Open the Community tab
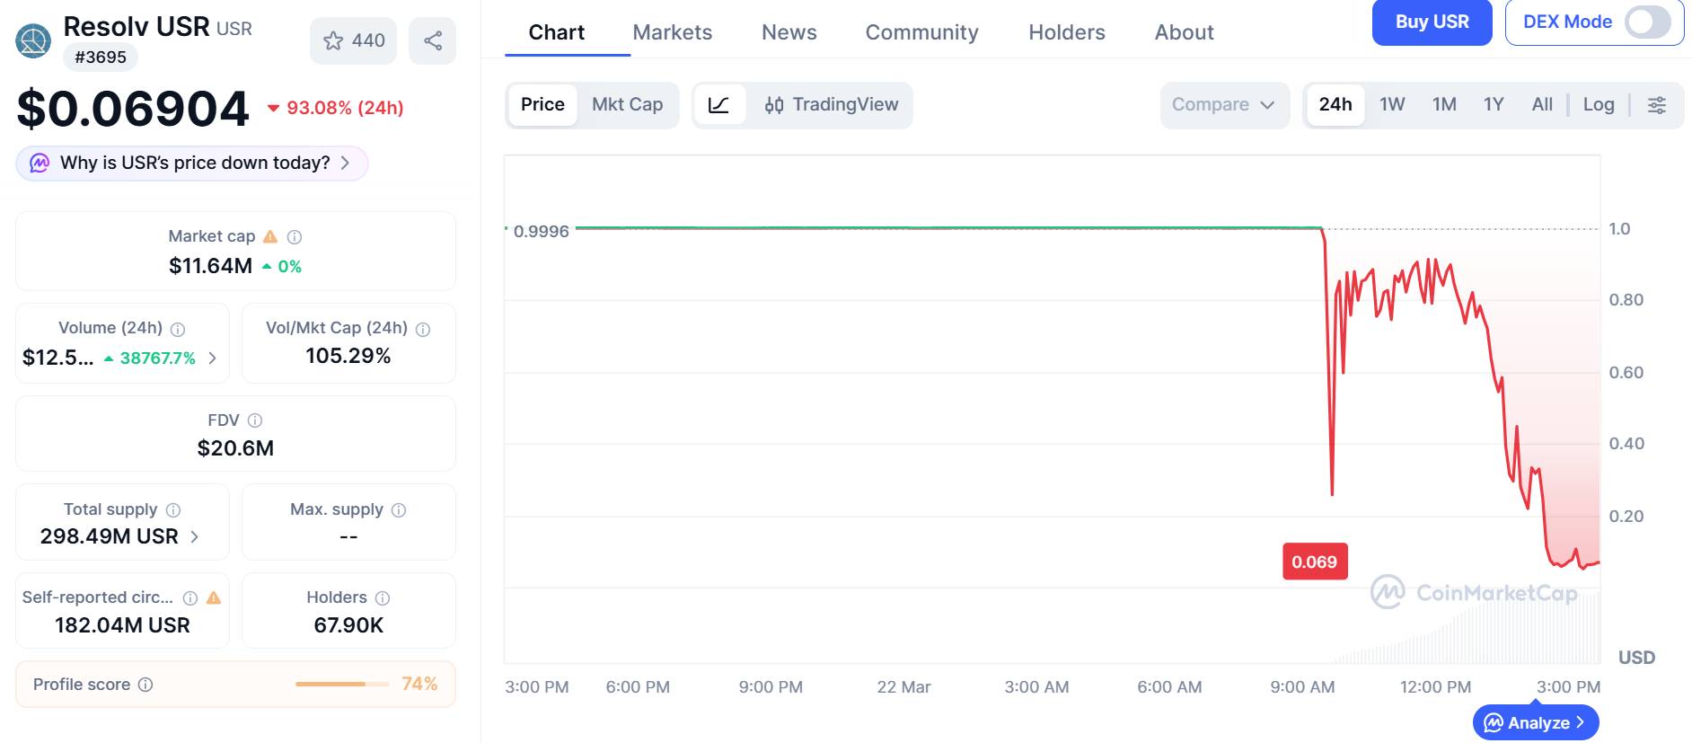The width and height of the screenshot is (1692, 743). point(922,32)
